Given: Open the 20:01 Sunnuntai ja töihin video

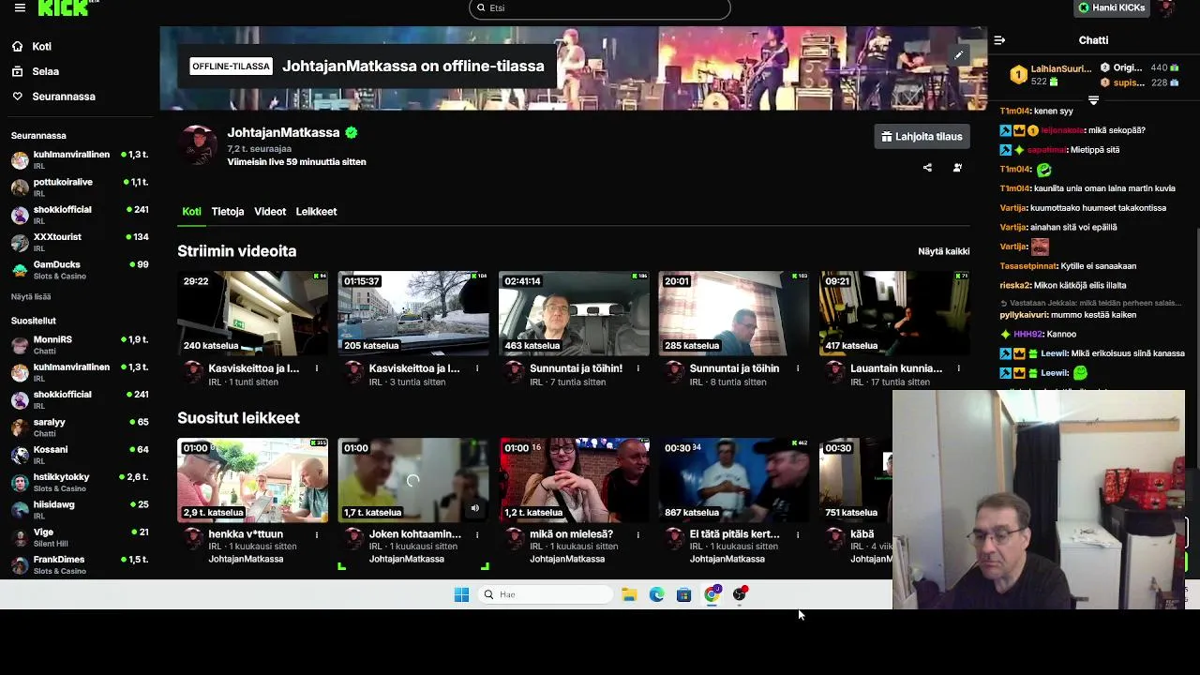Looking at the screenshot, I should (734, 313).
